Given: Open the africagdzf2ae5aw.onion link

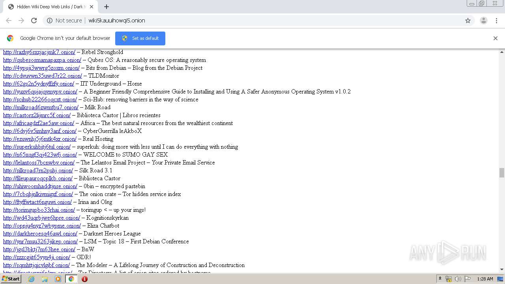Looking at the screenshot, I should 39,123.
